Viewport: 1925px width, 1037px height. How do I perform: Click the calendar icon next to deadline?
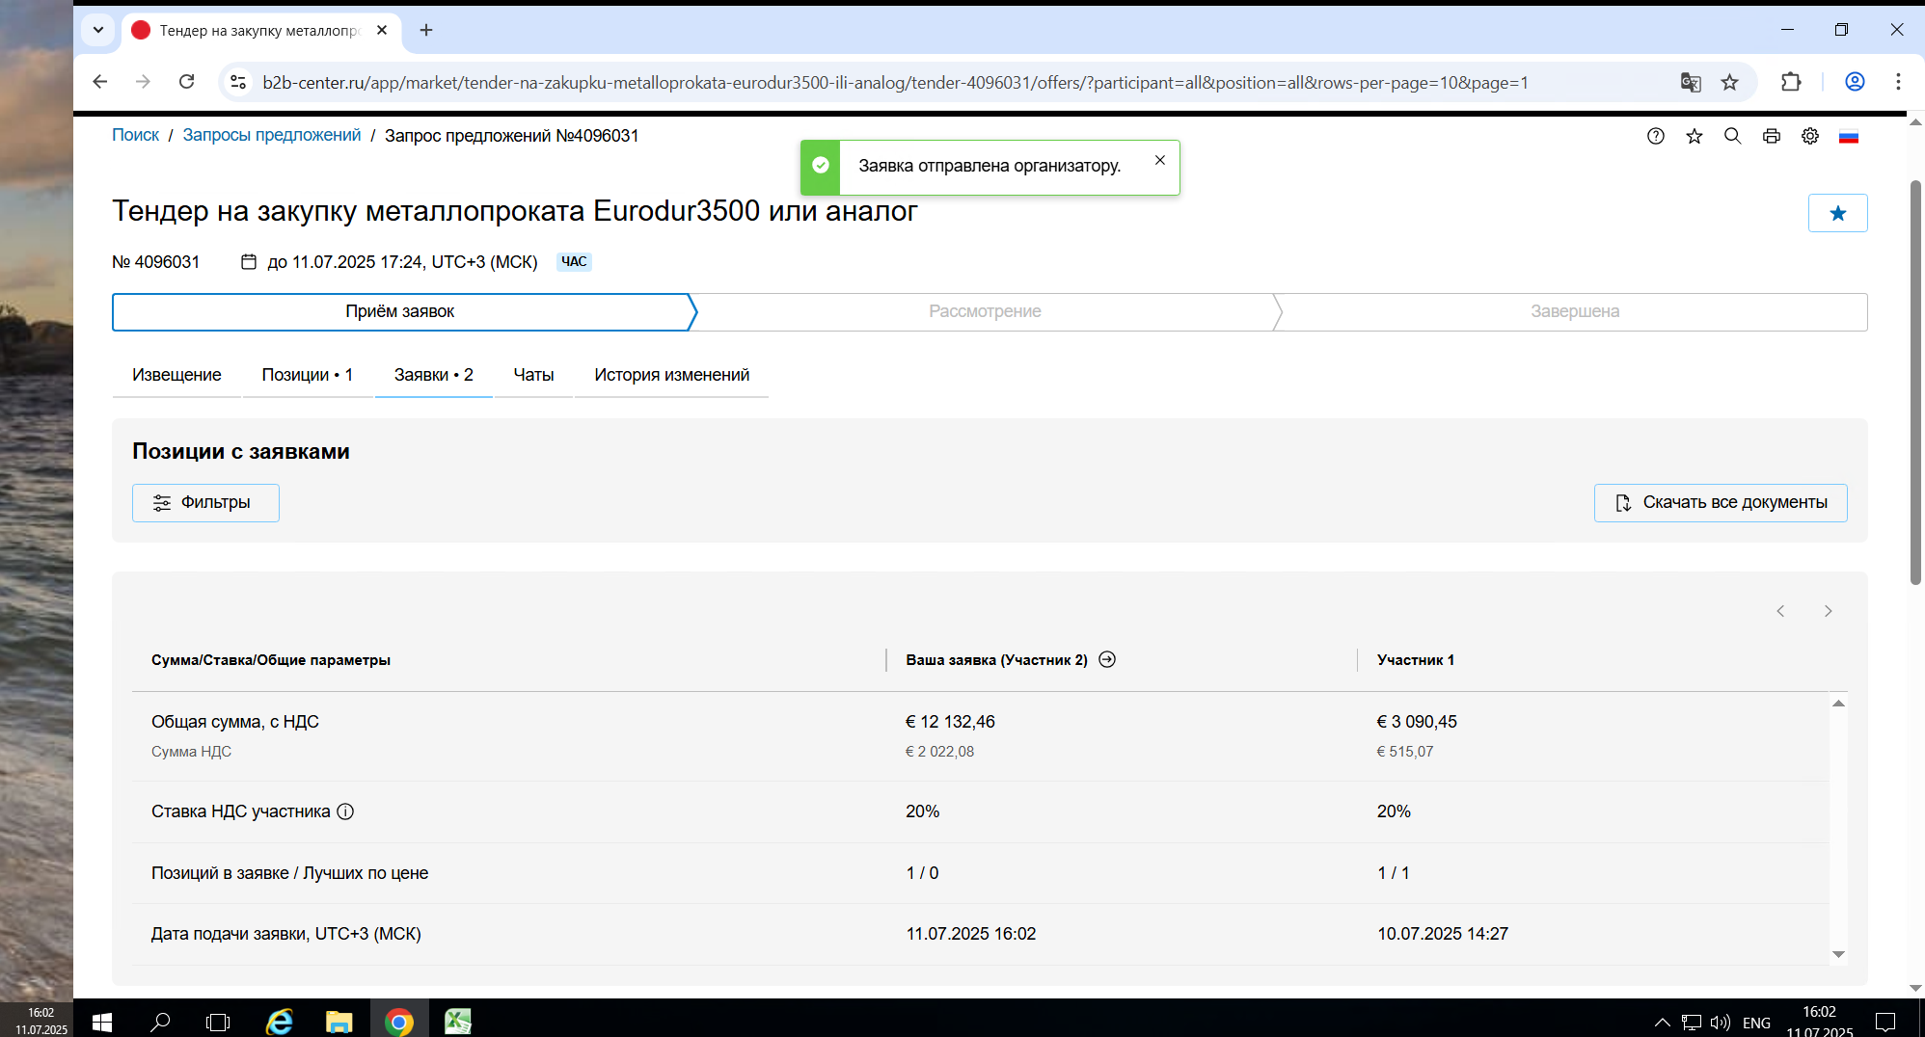click(249, 261)
